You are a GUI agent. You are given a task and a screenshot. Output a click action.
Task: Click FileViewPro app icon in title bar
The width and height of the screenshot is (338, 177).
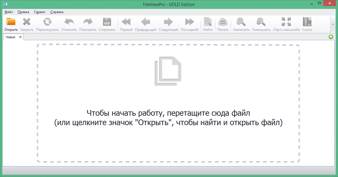pyautogui.click(x=5, y=4)
